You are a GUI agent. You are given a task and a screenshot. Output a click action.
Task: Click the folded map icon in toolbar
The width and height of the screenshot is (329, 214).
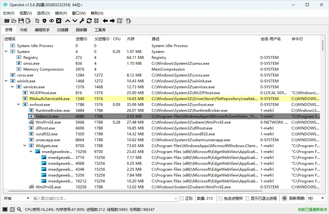[x=120, y=21]
